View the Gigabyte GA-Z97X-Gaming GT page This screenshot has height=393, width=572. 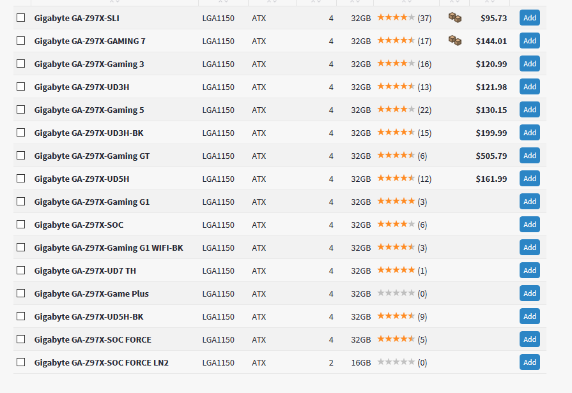click(92, 156)
